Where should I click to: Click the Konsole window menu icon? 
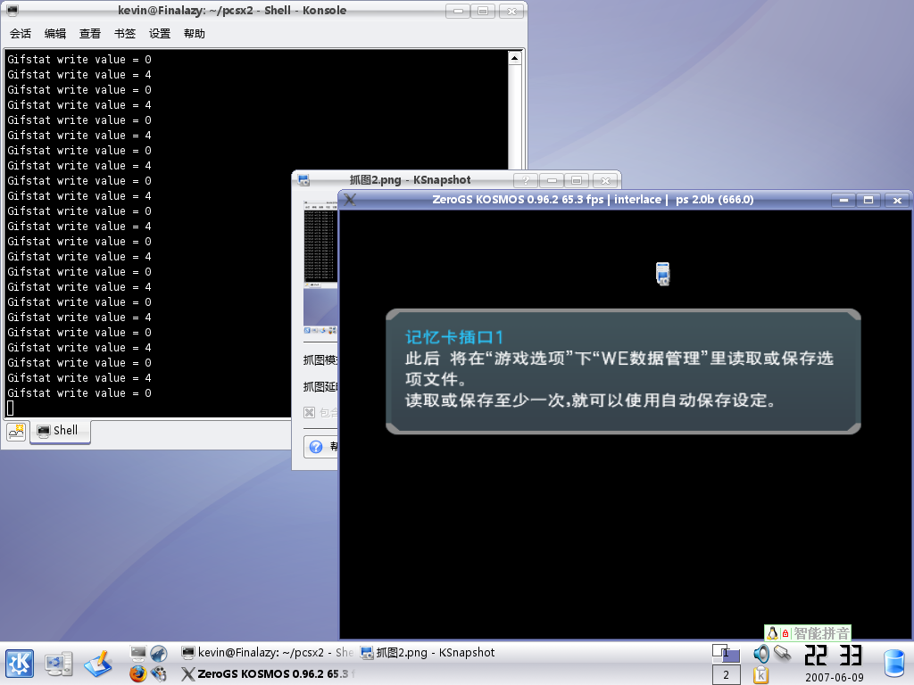pyautogui.click(x=12, y=10)
